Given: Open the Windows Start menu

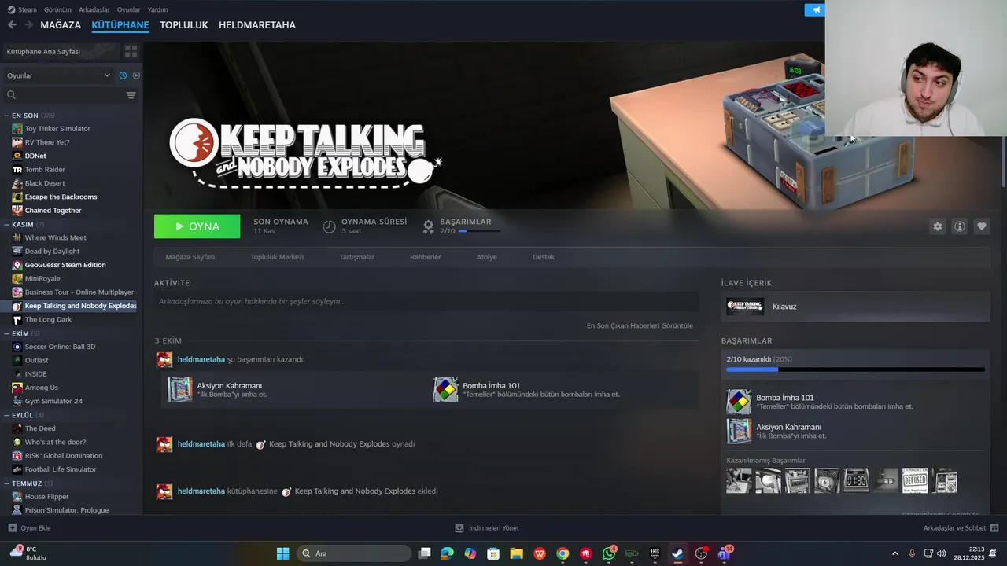Looking at the screenshot, I should coord(282,553).
